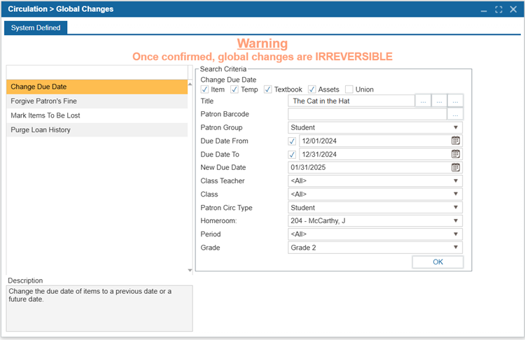Viewport: 525px width, 340px height.
Task: Click the middle ellipsis button beside Title
Action: pyautogui.click(x=440, y=101)
